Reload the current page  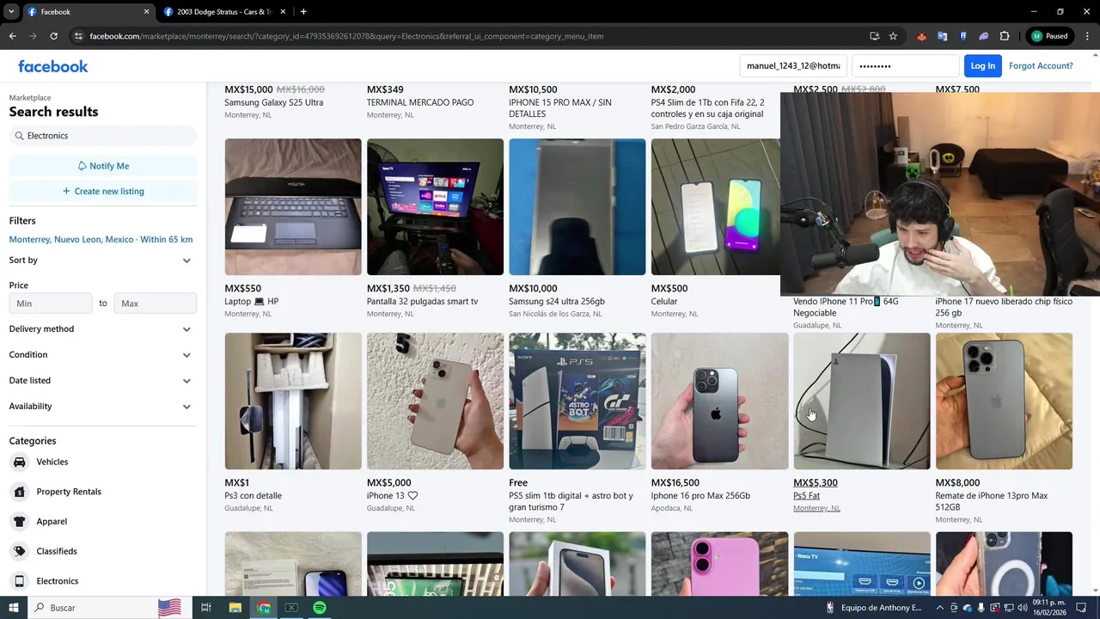click(53, 36)
